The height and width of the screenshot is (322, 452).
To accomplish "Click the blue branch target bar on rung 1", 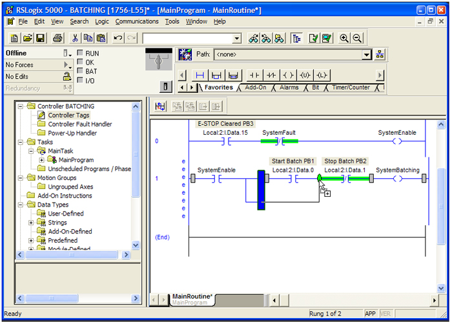I will [261, 190].
